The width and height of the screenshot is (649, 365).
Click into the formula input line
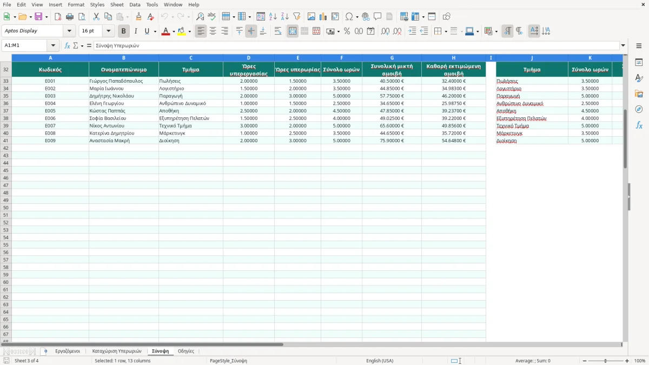click(356, 46)
